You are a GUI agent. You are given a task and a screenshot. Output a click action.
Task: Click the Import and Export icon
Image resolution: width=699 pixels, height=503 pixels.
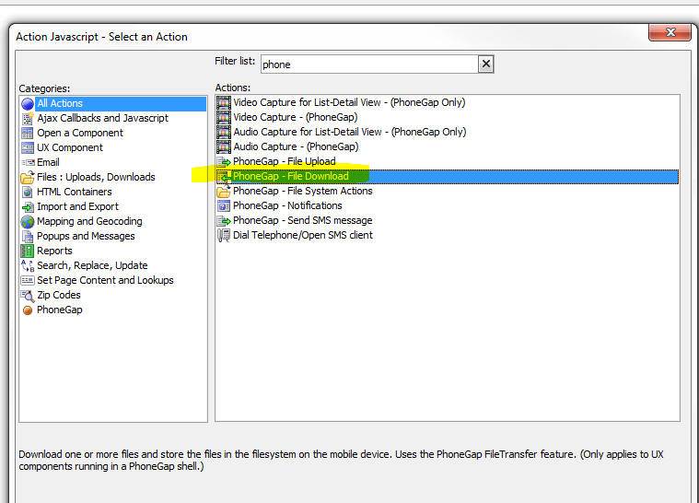pos(28,206)
